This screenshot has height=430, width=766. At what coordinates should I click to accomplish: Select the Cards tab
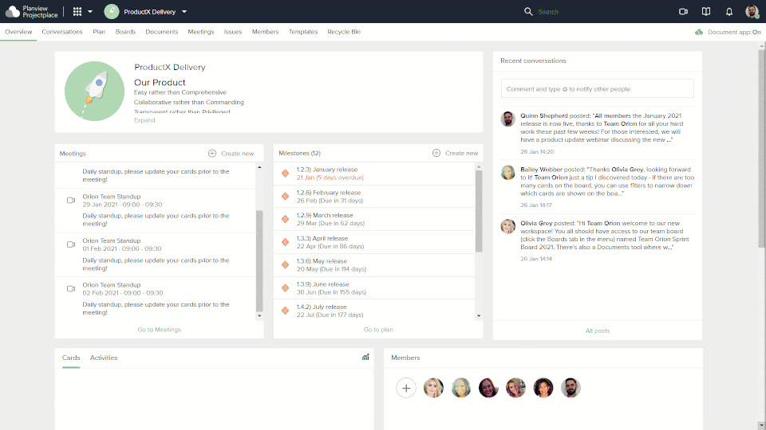(x=71, y=358)
